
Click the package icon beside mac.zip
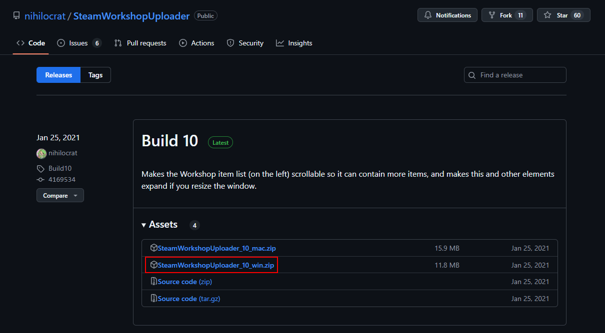(154, 248)
